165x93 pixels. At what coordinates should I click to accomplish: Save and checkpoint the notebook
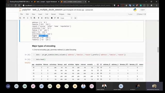(x=20, y=18)
